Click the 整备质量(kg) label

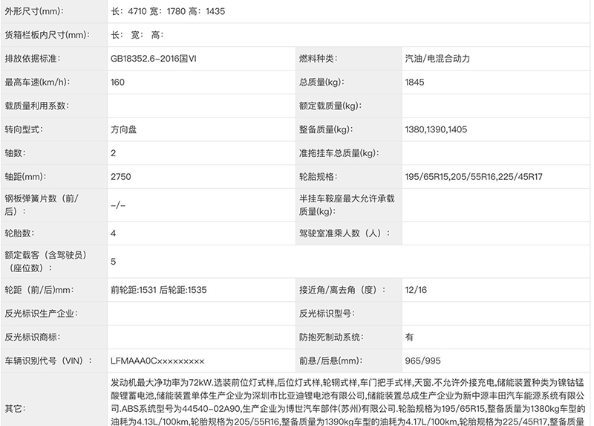pos(326,129)
